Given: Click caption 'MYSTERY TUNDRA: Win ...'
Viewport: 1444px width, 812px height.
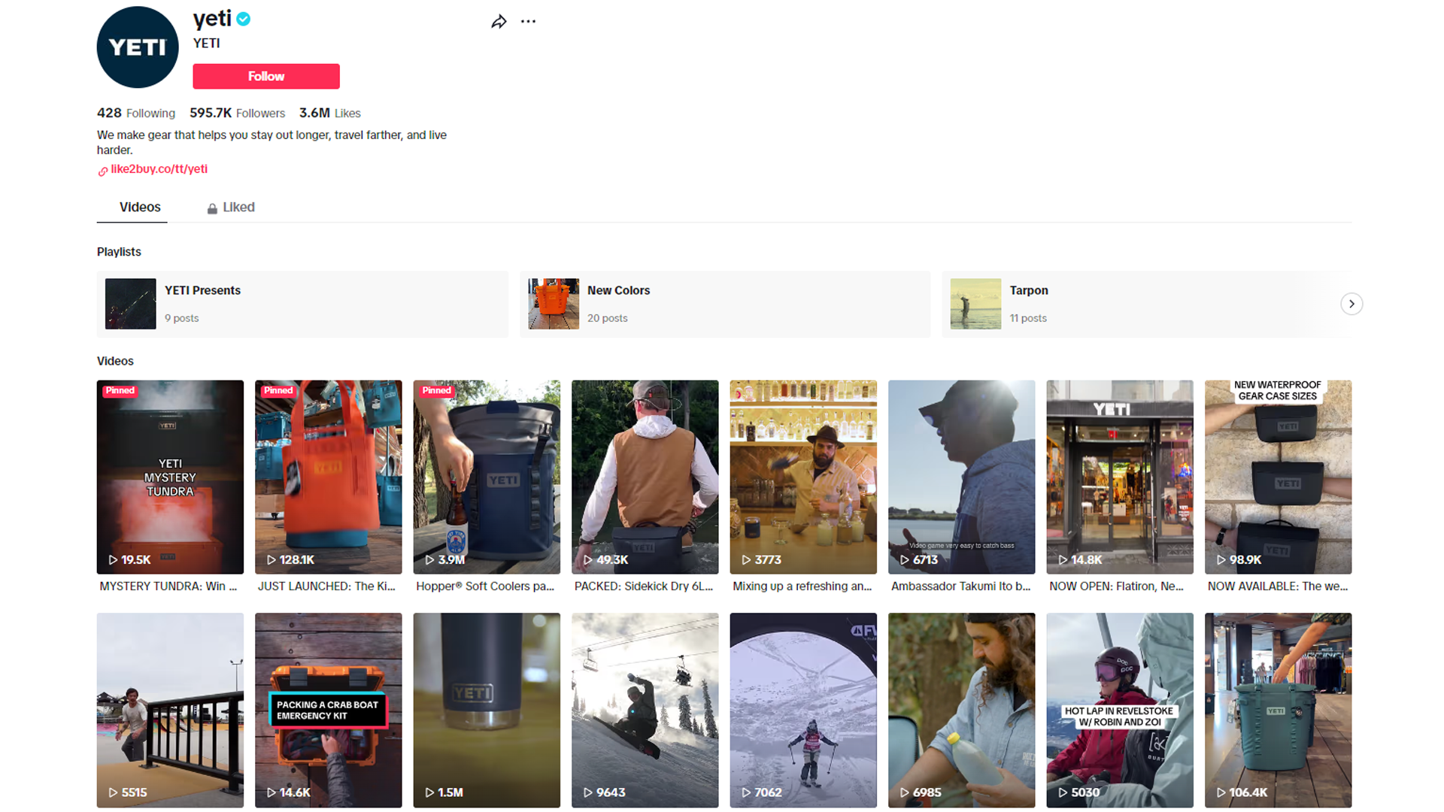Looking at the screenshot, I should click(168, 586).
